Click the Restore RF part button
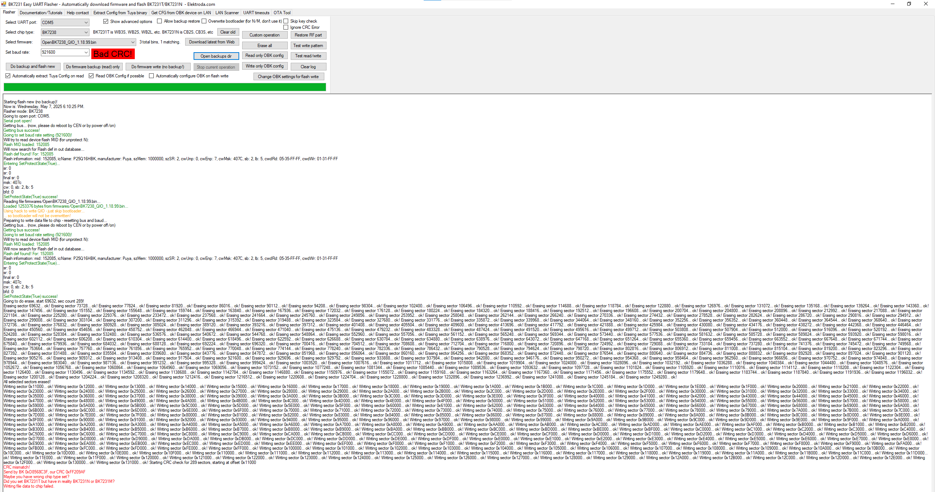The height and width of the screenshot is (492, 935). coord(308,35)
